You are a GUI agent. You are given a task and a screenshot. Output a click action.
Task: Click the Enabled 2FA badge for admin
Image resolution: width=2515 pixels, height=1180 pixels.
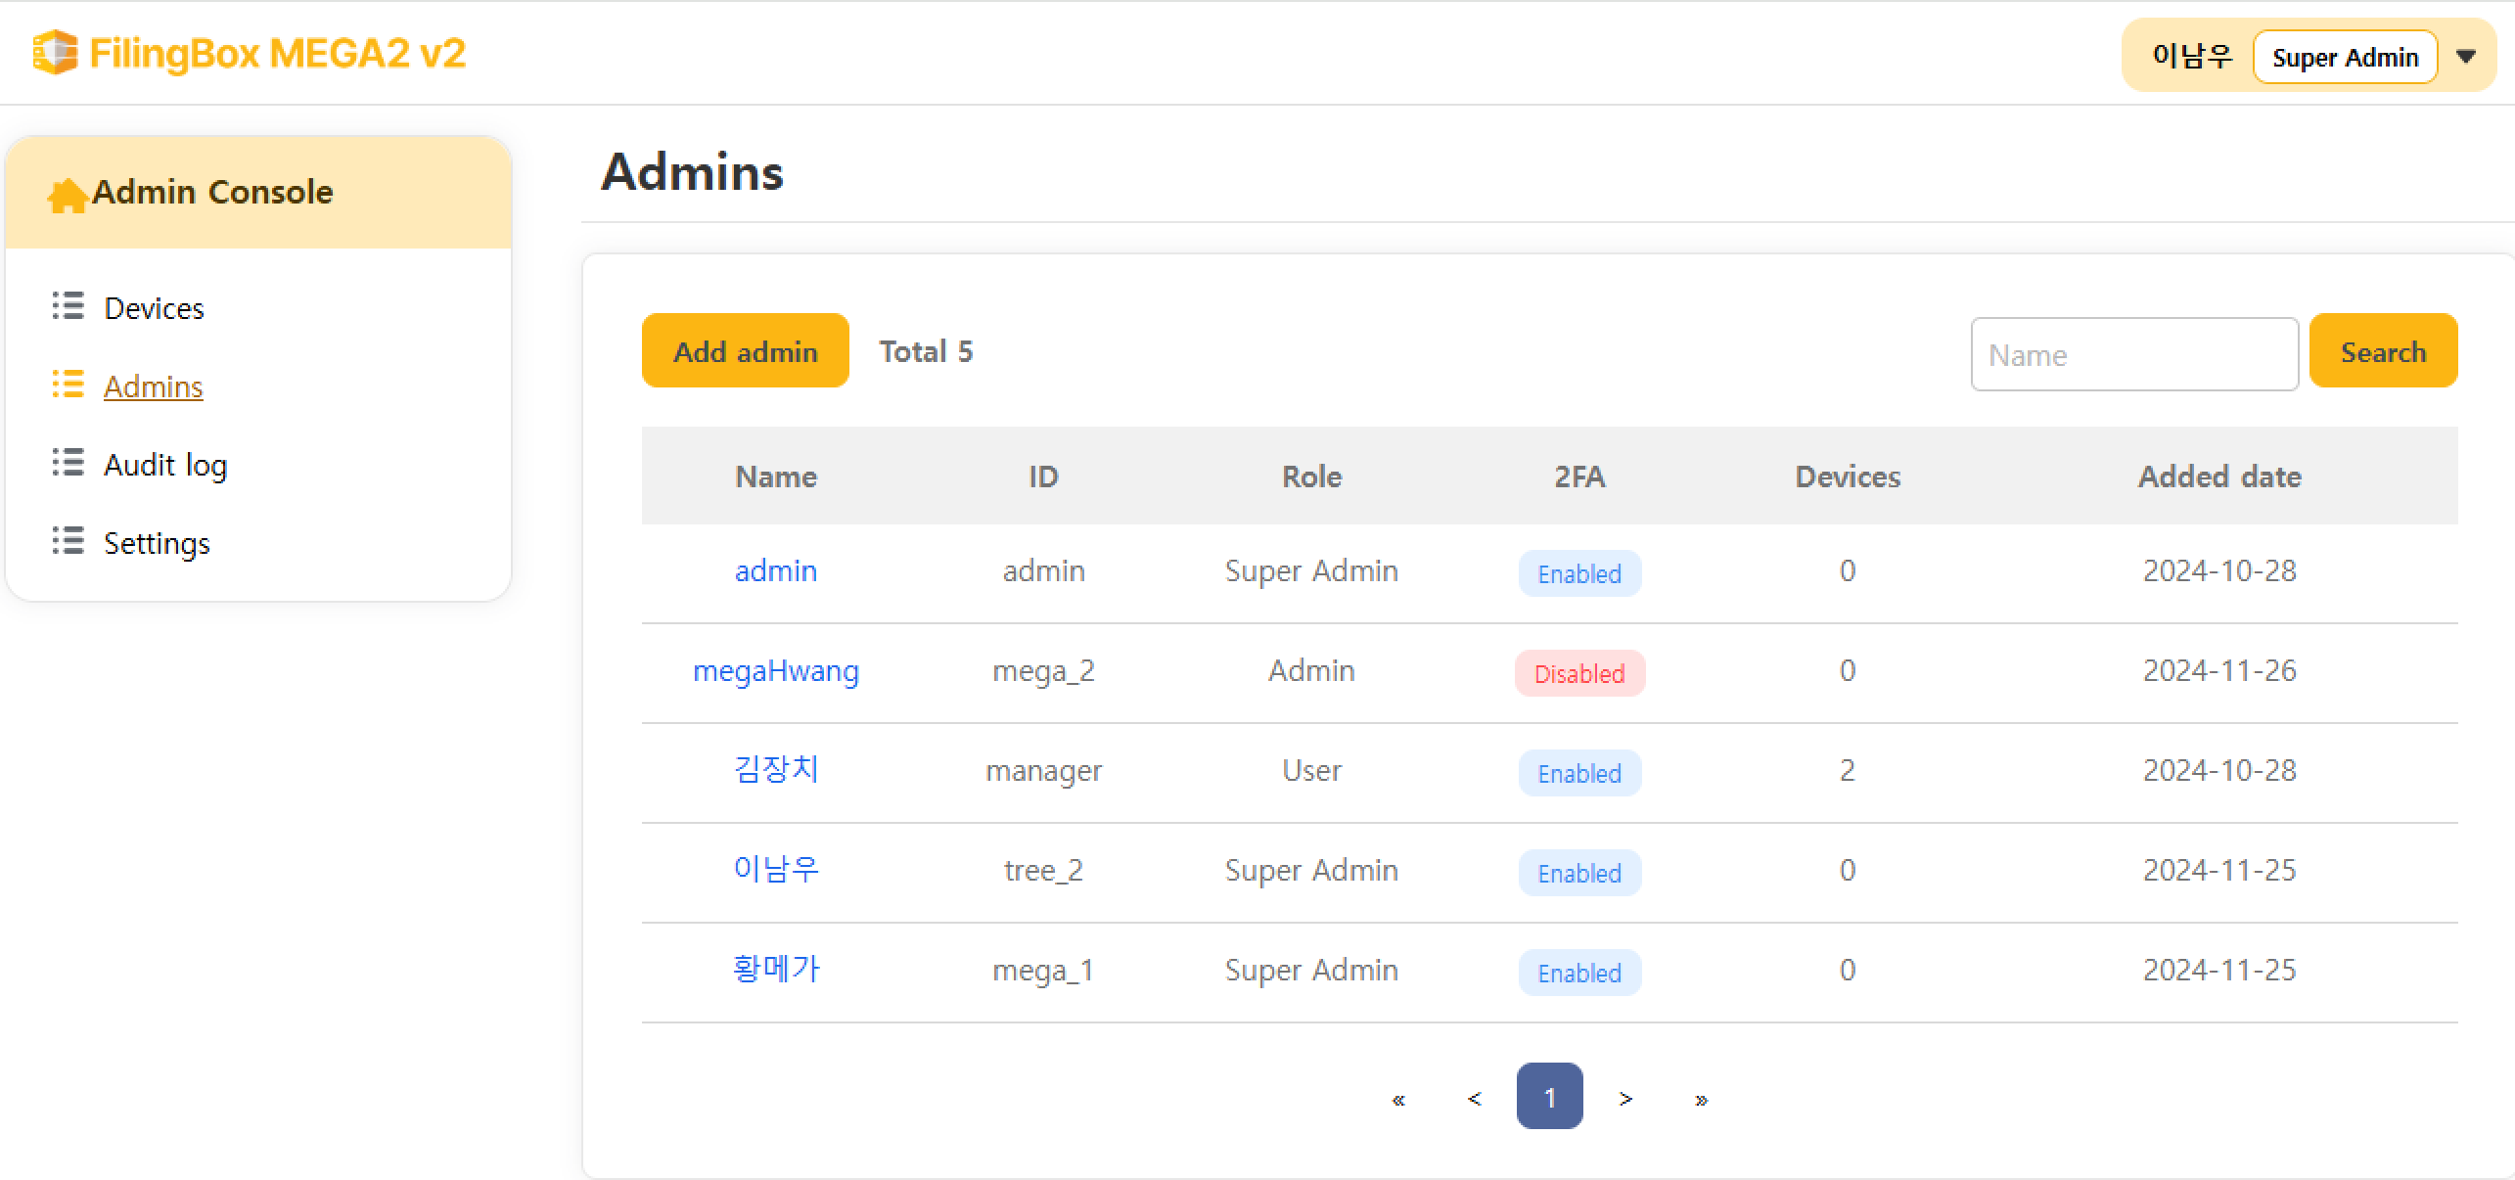(x=1578, y=573)
